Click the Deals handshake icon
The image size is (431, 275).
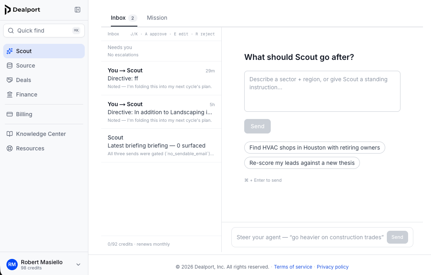point(10,80)
